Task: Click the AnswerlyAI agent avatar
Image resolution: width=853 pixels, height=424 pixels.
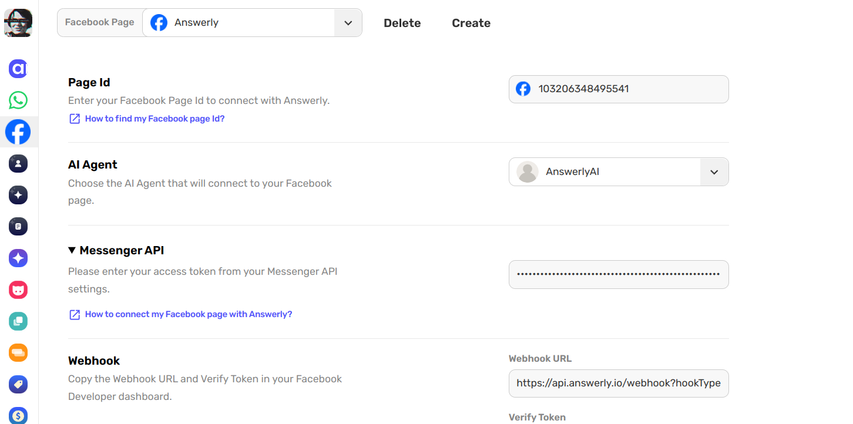Action: (528, 172)
